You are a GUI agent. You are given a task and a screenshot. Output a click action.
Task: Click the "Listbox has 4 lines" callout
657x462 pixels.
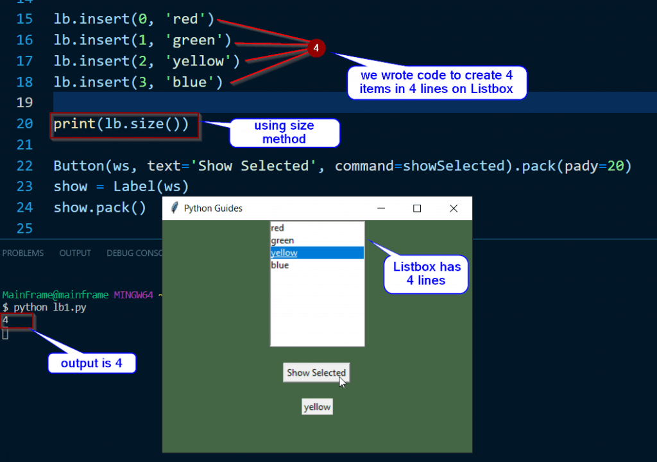click(425, 273)
